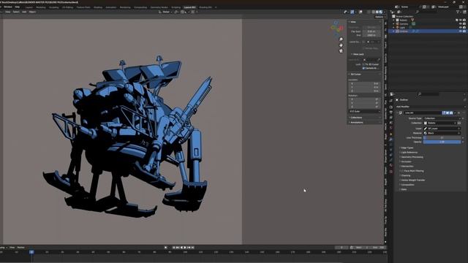
Task: Switch to the Animation workspace tab
Action: click(x=111, y=7)
